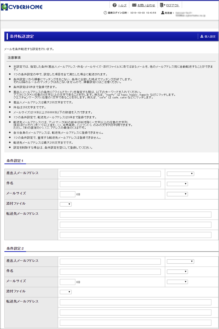Click the help question mark icon
The image size is (219, 329).
point(114,5)
